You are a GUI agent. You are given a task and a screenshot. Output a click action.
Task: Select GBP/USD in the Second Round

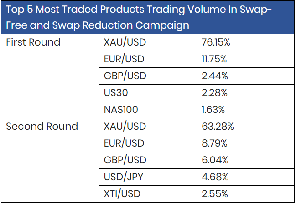pos(125,160)
